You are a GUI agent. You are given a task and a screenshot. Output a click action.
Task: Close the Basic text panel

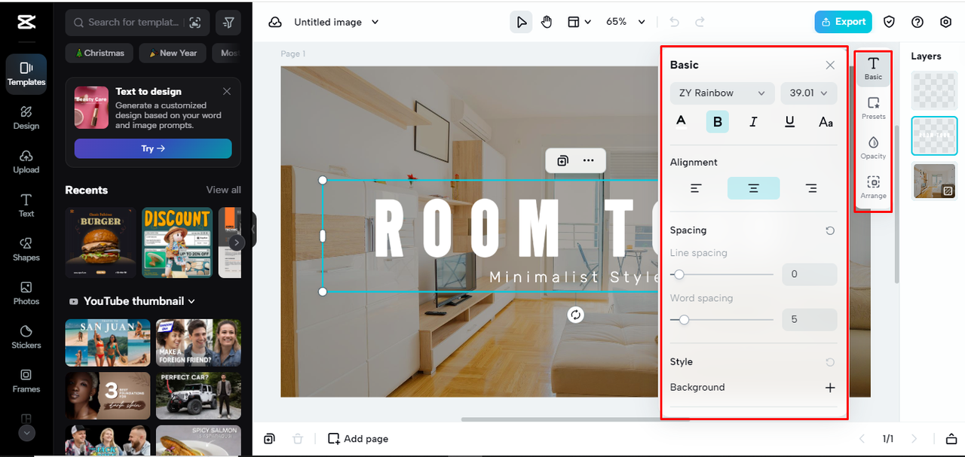[830, 66]
